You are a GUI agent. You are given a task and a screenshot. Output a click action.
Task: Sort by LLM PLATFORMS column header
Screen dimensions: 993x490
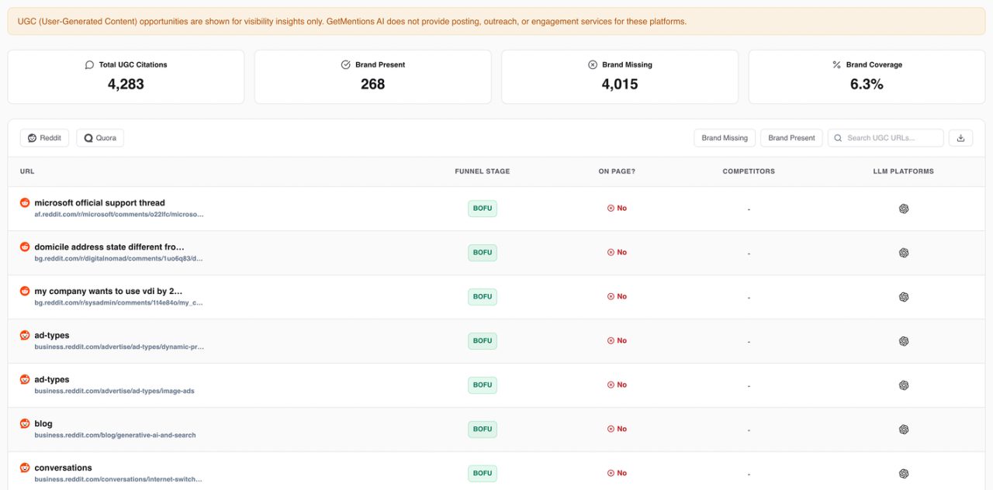(904, 171)
